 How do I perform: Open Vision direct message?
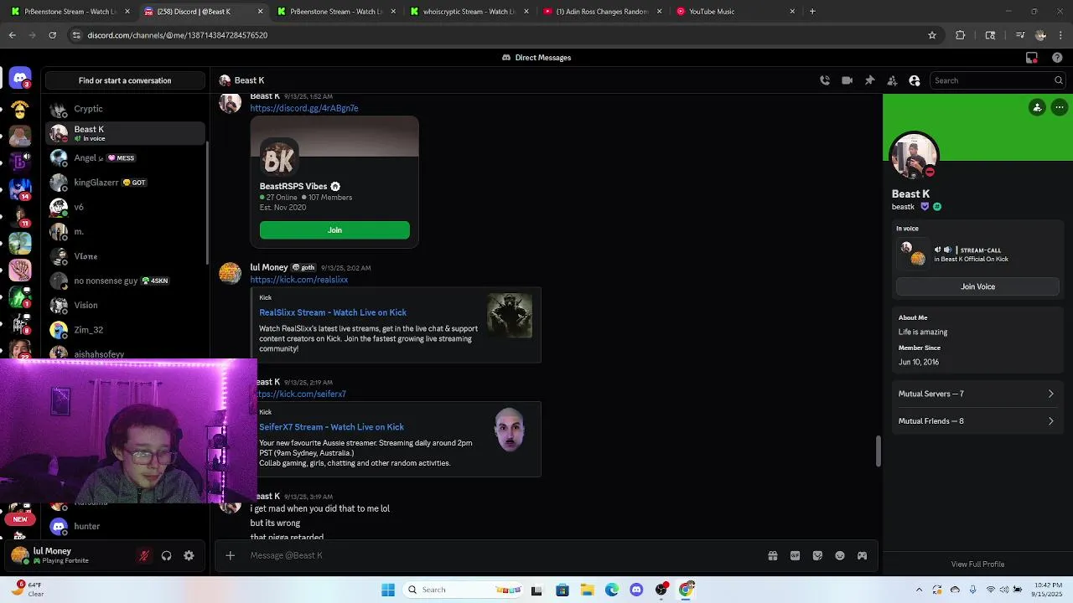(125, 305)
